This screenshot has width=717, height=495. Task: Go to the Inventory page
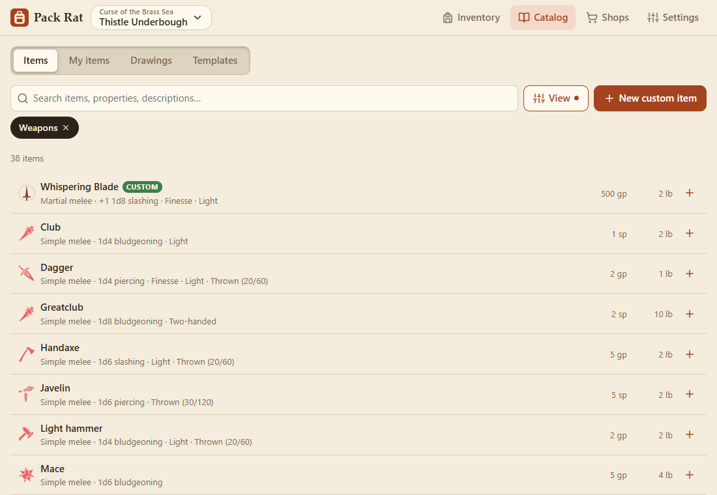click(471, 18)
